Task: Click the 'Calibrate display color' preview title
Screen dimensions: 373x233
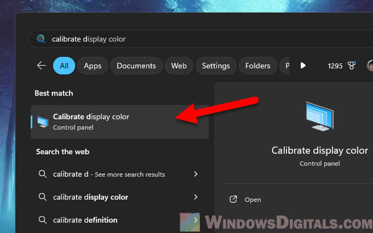Action: coord(320,150)
